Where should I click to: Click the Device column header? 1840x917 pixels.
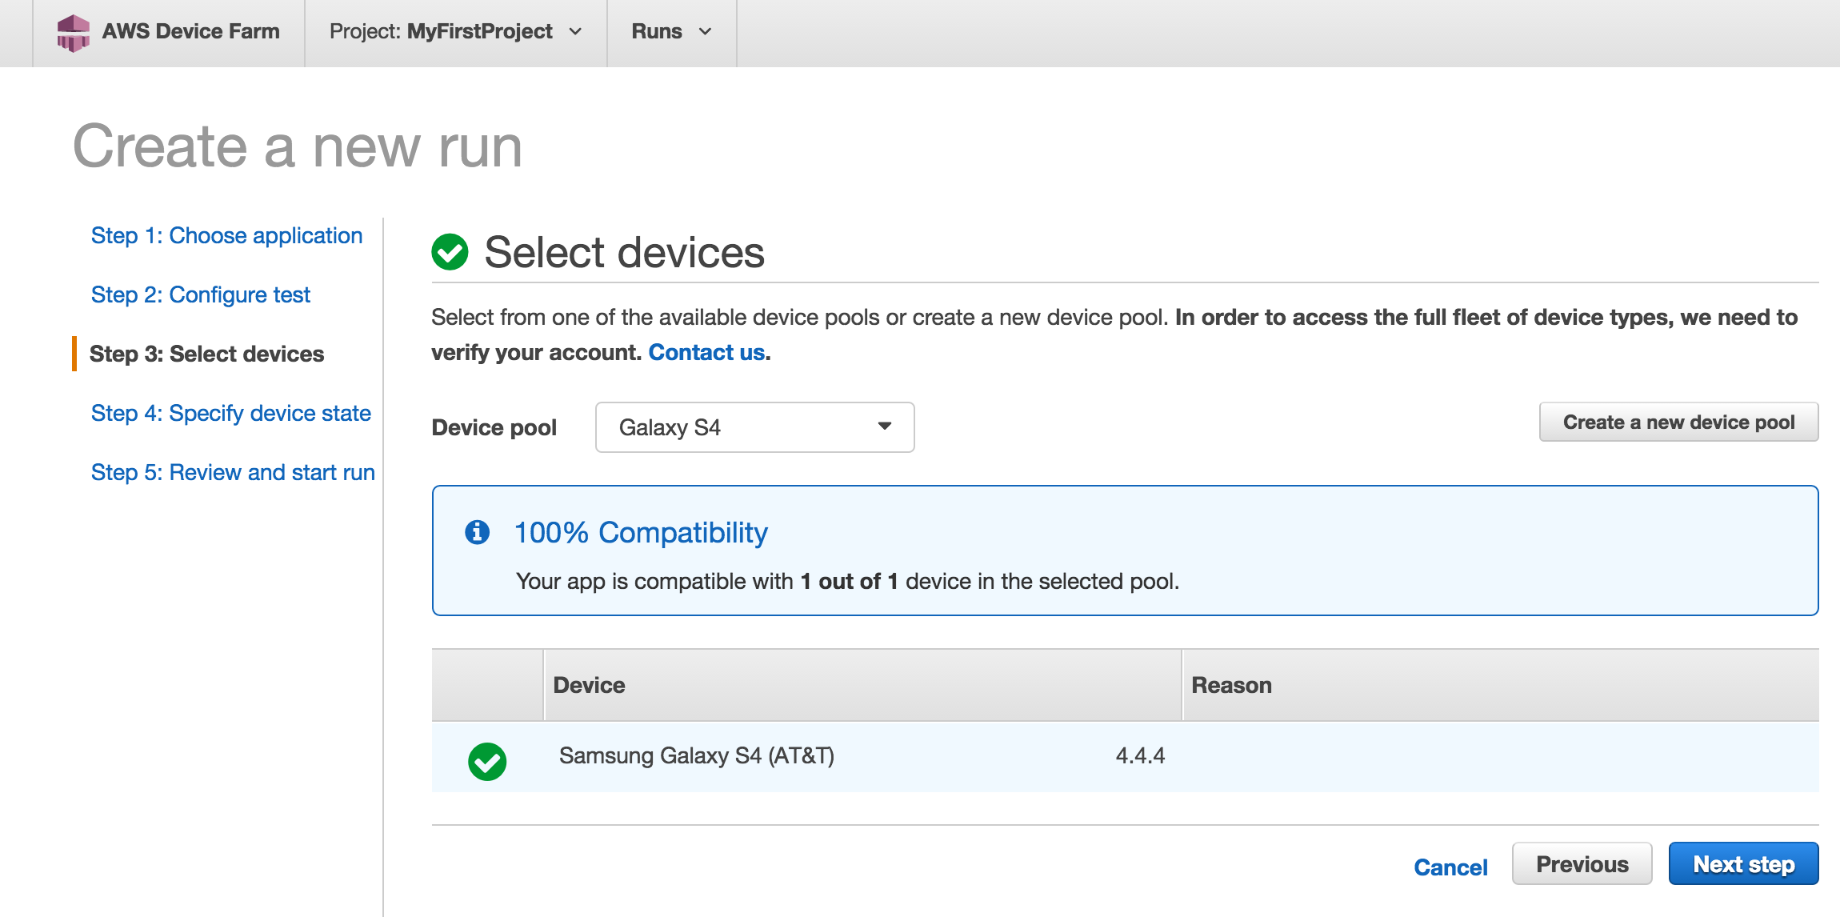coord(589,686)
